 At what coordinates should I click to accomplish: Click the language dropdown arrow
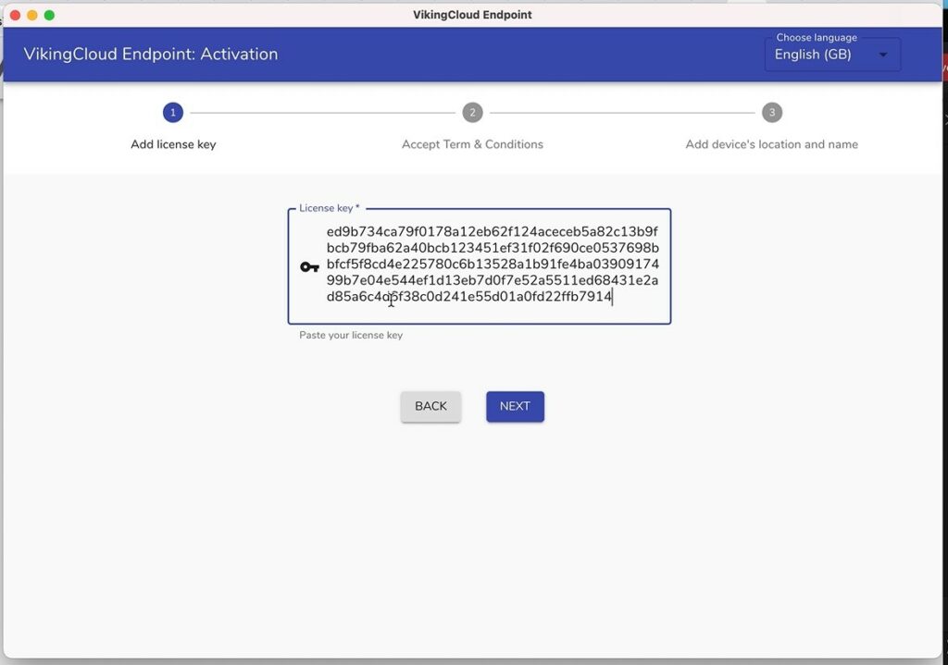(x=883, y=55)
